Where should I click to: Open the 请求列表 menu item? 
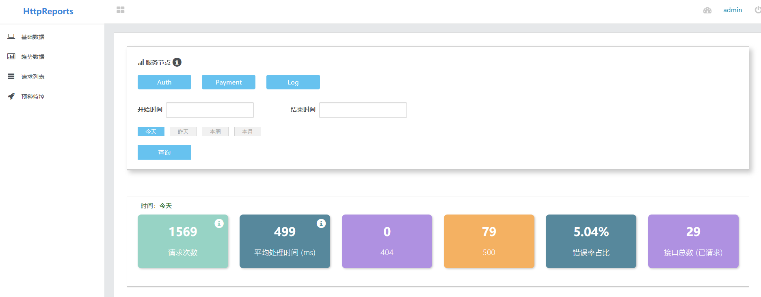pos(33,77)
